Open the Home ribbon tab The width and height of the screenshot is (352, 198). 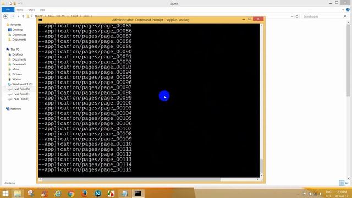click(x=20, y=10)
